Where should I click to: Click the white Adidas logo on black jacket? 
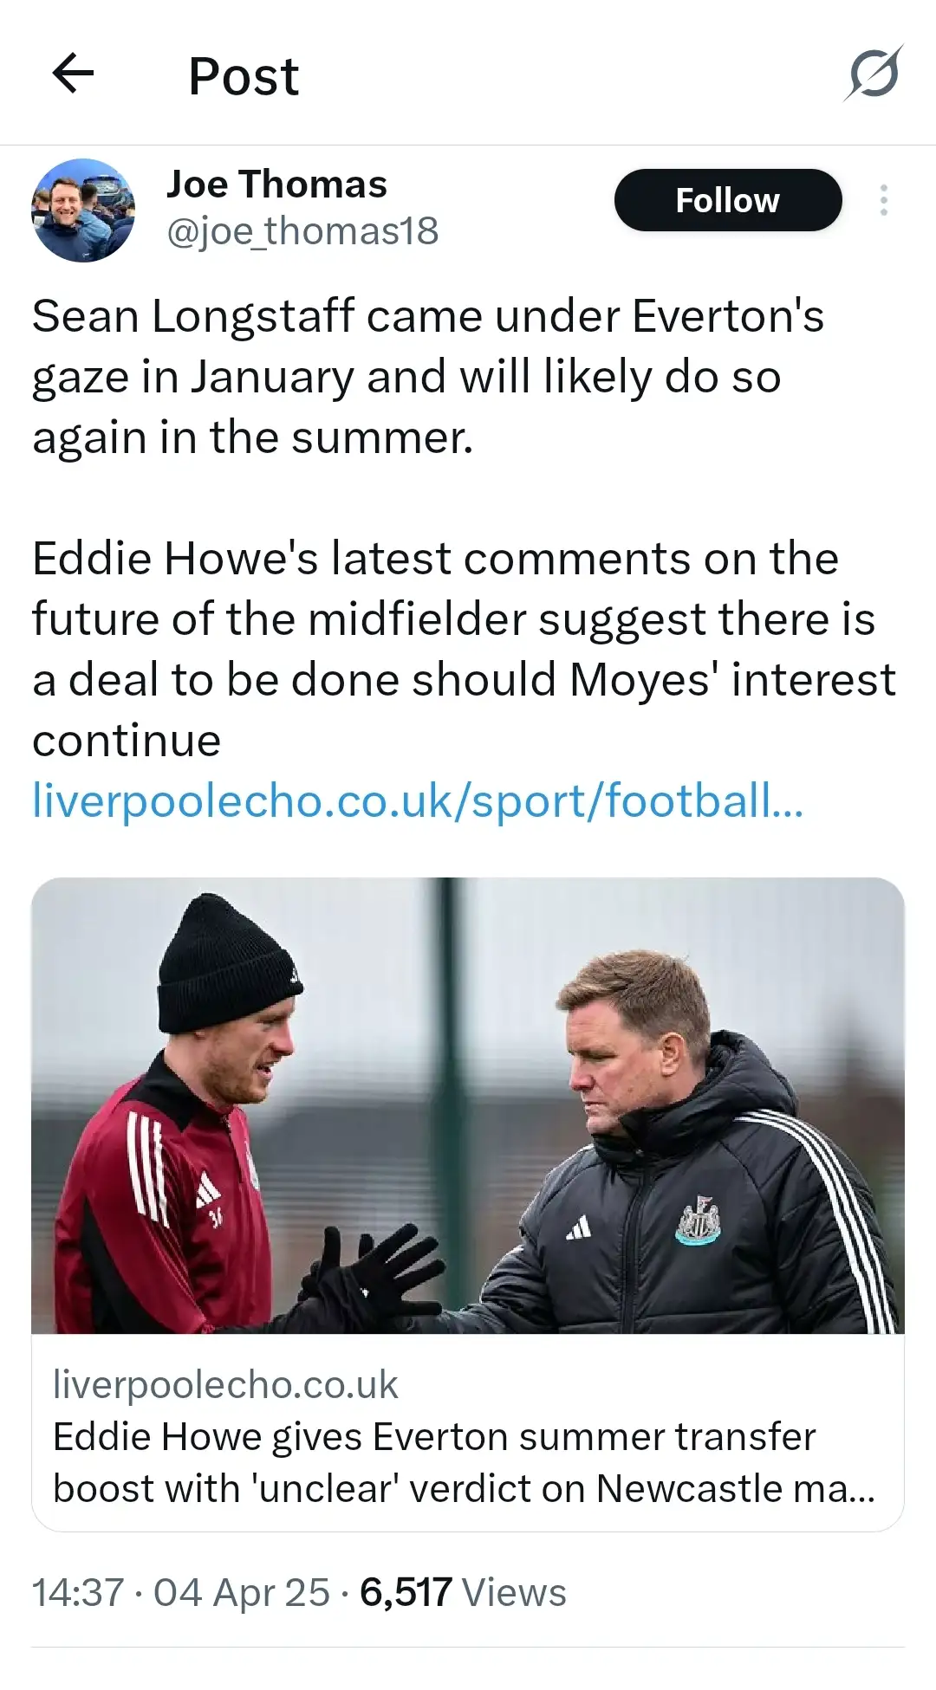[x=578, y=1227]
